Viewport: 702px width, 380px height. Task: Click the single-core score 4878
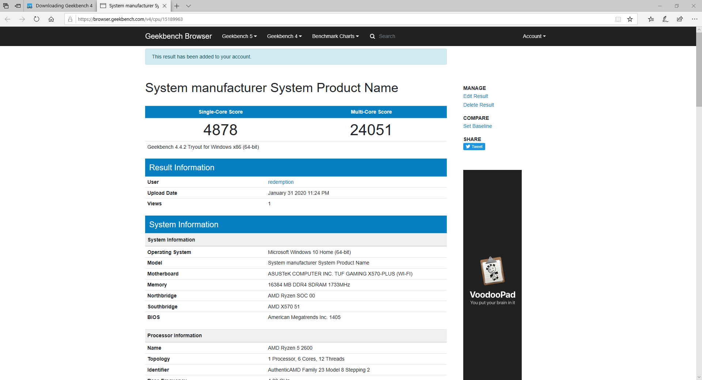point(220,130)
